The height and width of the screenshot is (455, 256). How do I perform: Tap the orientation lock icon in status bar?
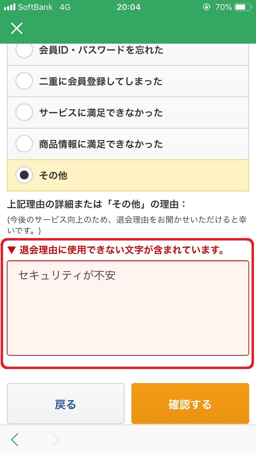(207, 7)
